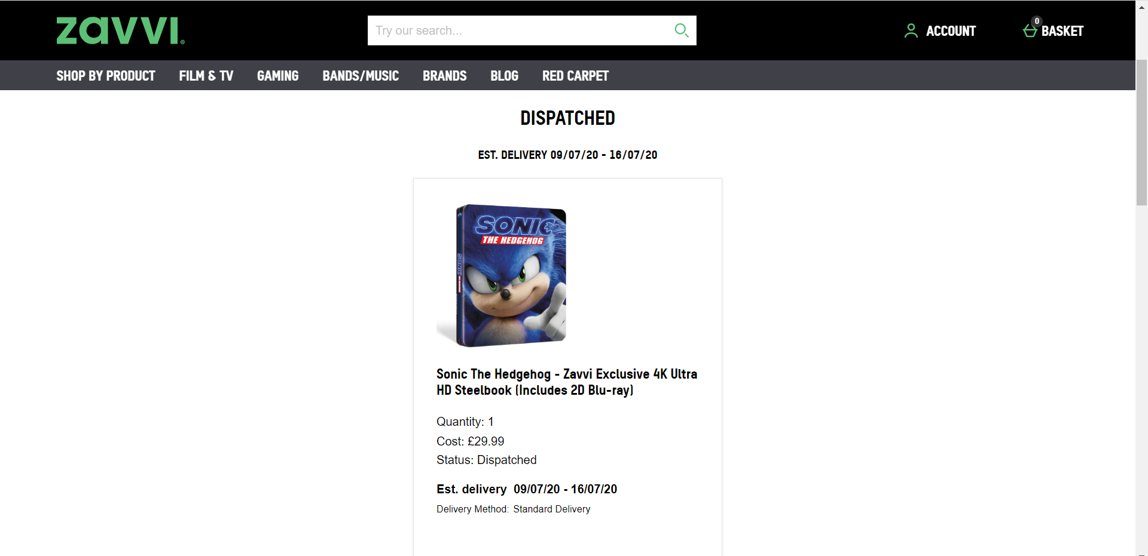1148x556 pixels.
Task: Click the Quantity: 1 text
Action: [465, 422]
